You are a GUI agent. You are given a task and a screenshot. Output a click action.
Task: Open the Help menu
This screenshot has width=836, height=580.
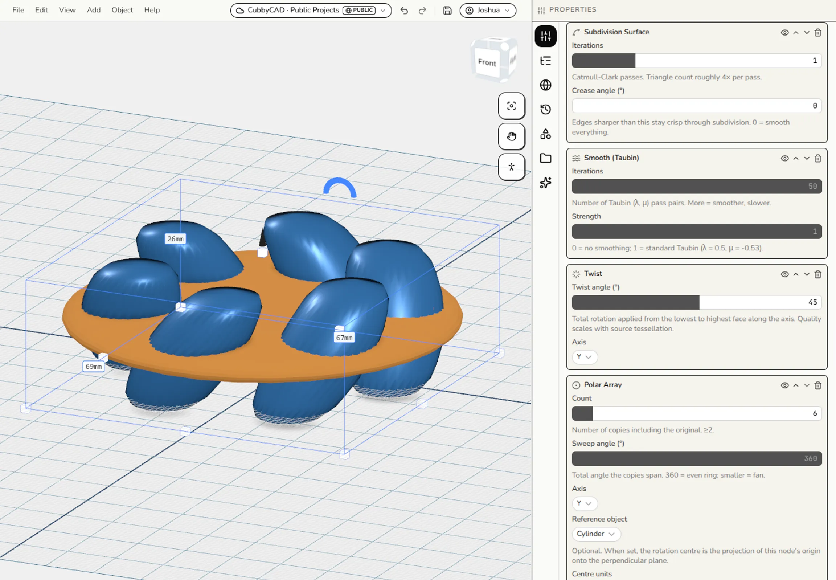[x=152, y=10]
